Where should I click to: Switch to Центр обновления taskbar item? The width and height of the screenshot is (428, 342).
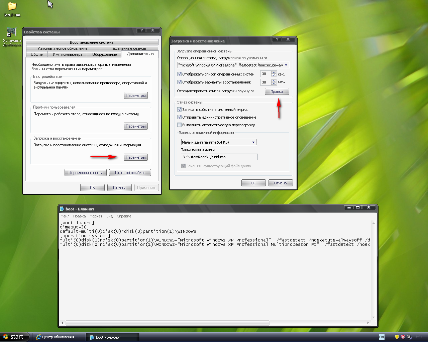[x=59, y=337]
